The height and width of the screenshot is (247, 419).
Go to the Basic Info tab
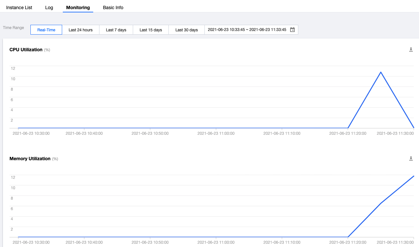pyautogui.click(x=113, y=8)
